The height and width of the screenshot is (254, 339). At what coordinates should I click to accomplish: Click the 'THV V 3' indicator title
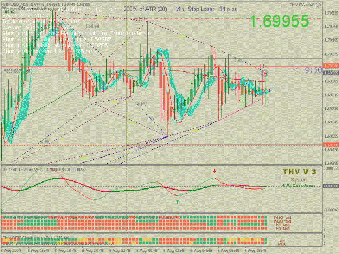pos(299,172)
